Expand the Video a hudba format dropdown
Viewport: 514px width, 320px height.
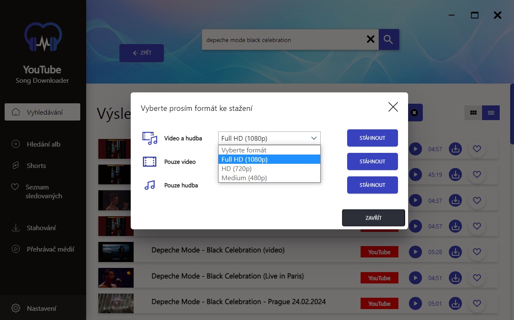(x=269, y=138)
